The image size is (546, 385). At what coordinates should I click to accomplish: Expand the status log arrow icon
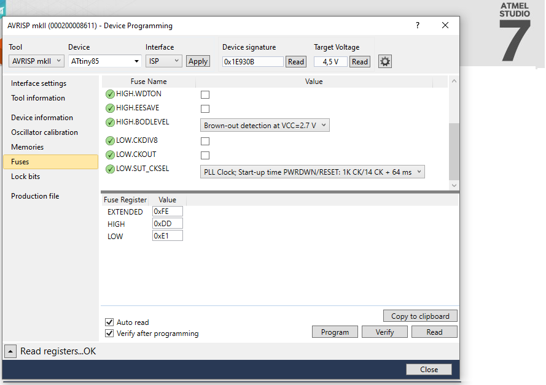(x=10, y=351)
